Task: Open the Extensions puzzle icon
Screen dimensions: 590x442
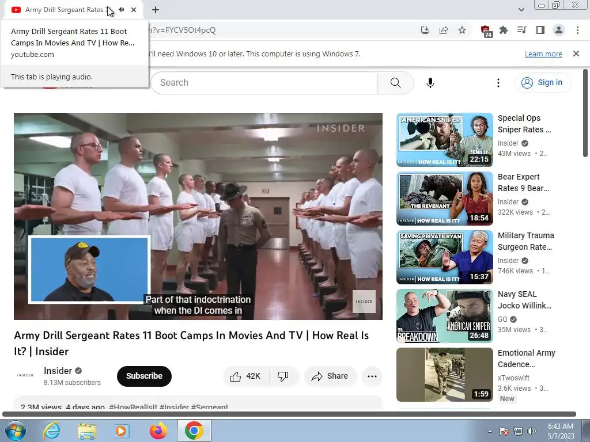Action: (x=504, y=30)
